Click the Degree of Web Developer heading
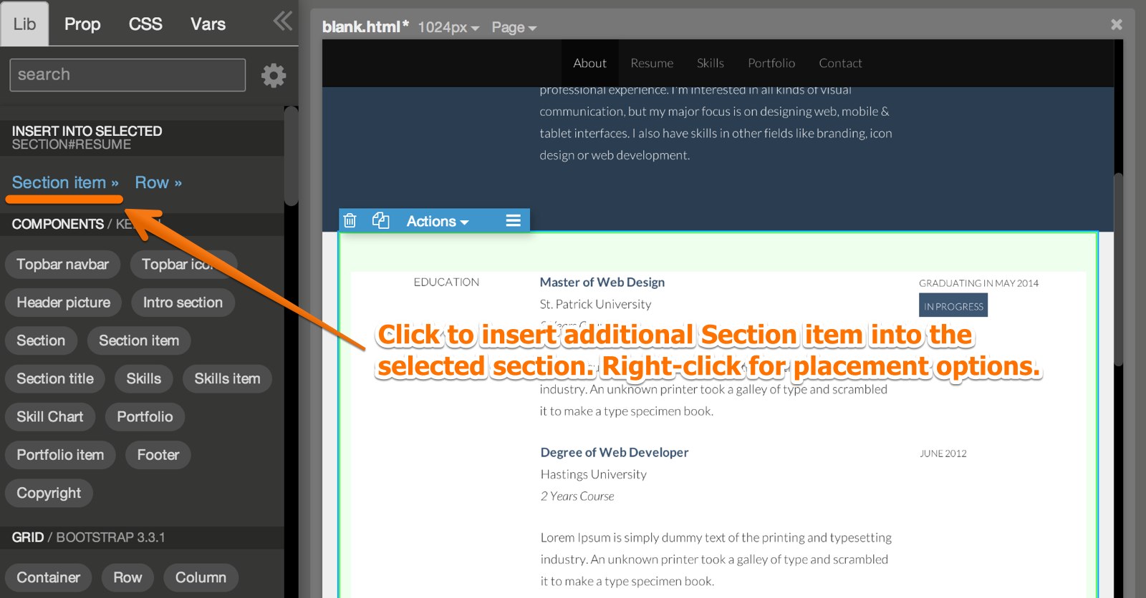This screenshot has height=598, width=1146. [615, 452]
